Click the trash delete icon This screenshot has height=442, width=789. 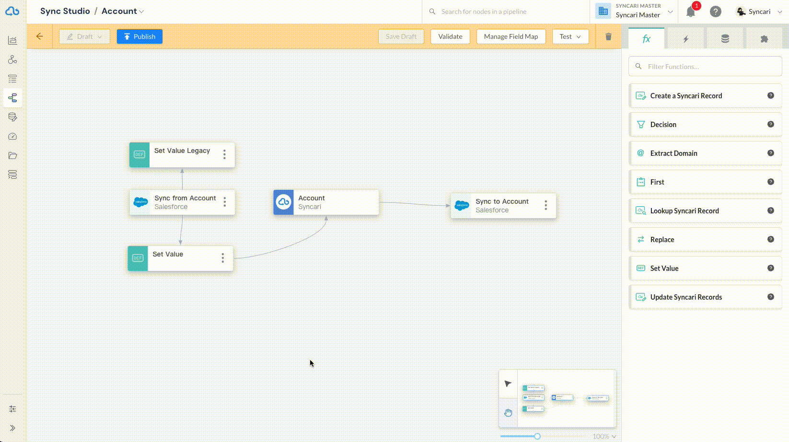click(608, 36)
